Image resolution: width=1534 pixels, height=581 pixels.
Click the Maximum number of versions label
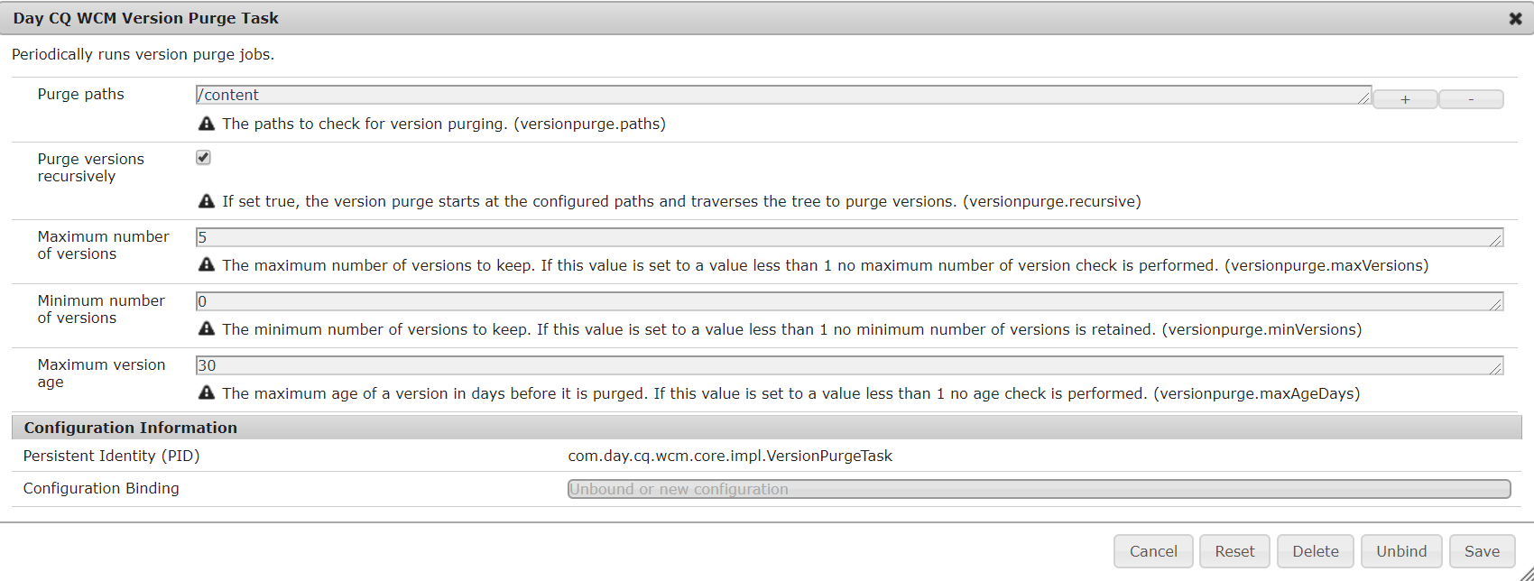103,245
